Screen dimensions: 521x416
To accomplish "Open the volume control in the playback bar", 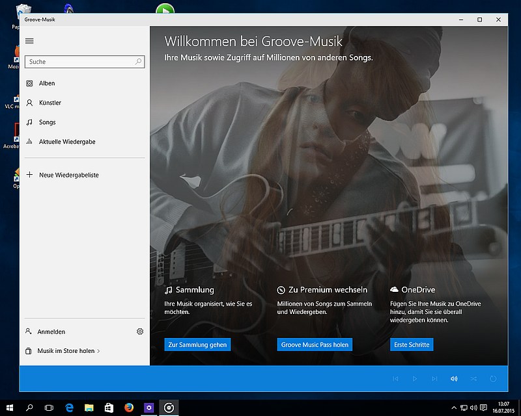I will (x=454, y=378).
